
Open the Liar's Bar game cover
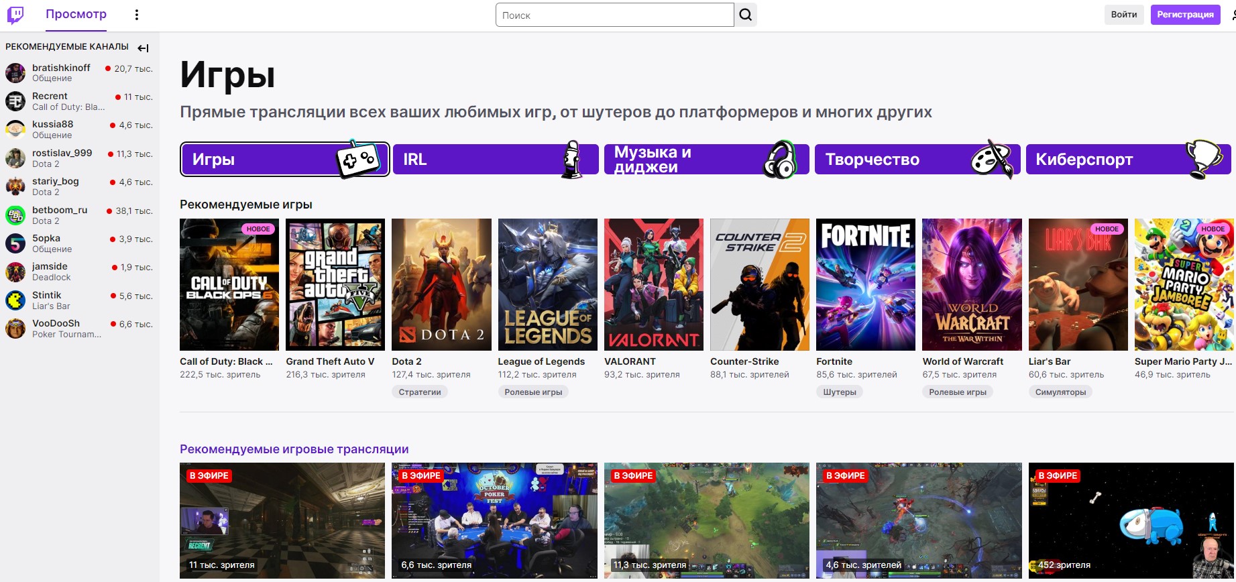[x=1078, y=284]
